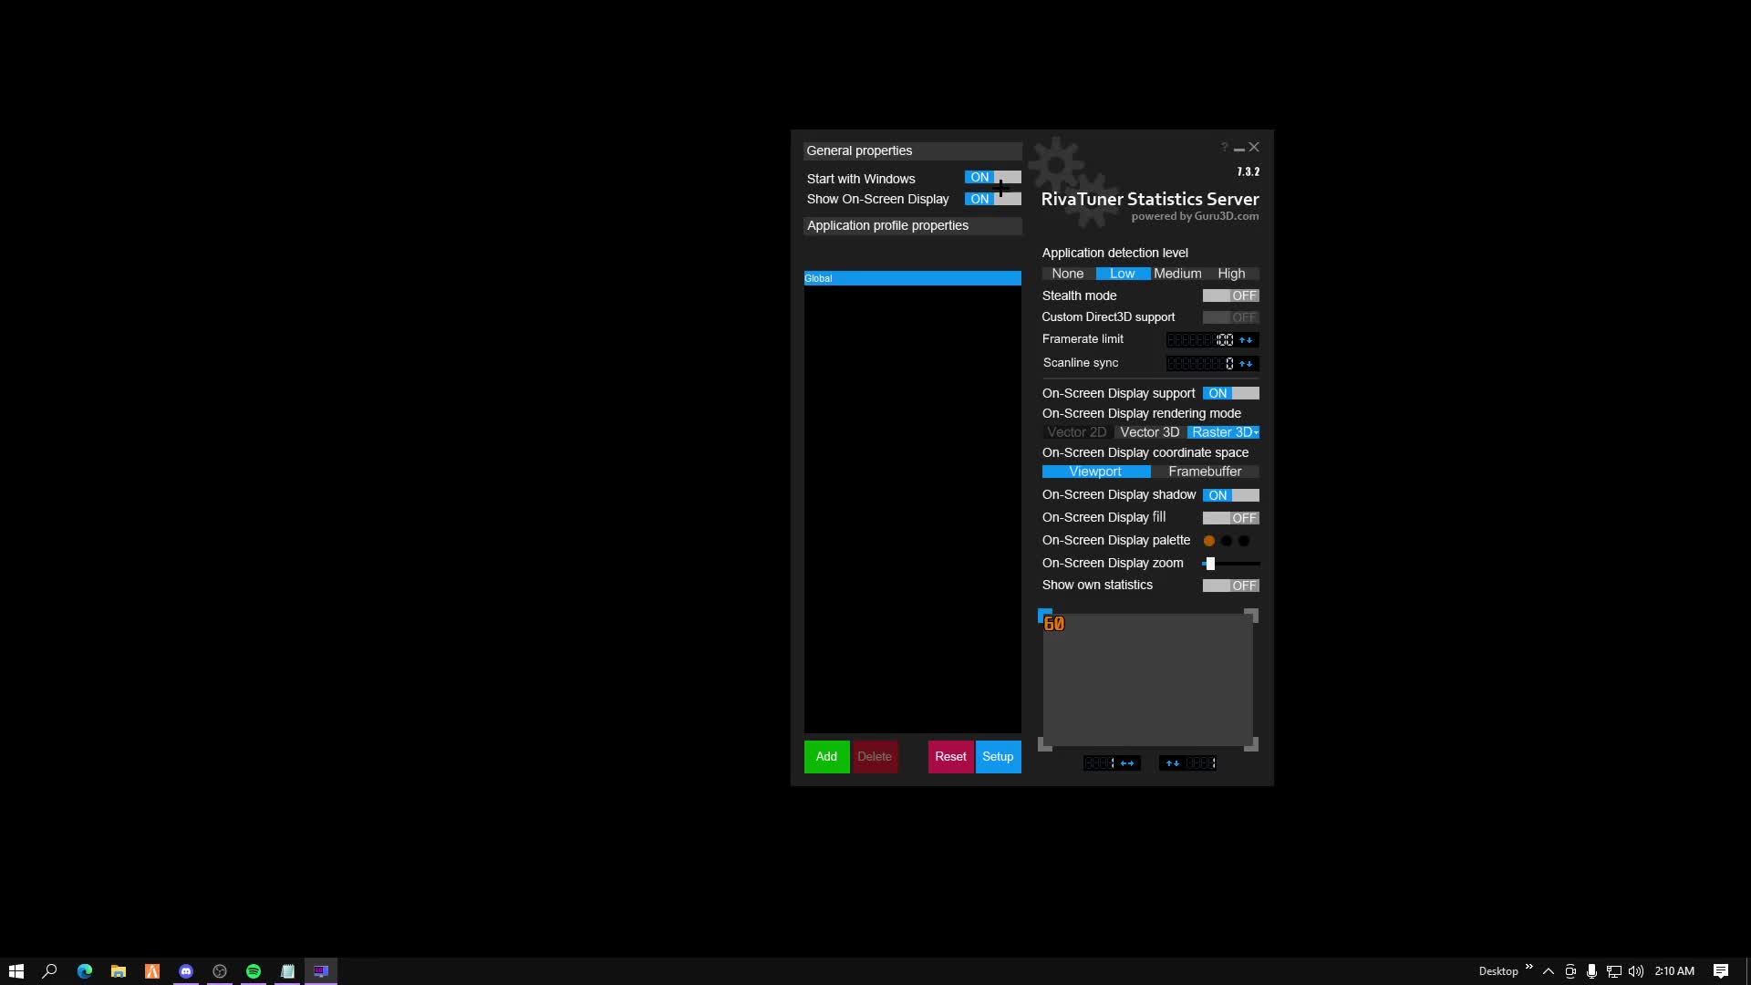Toggle Start with Windows switch

tap(992, 177)
